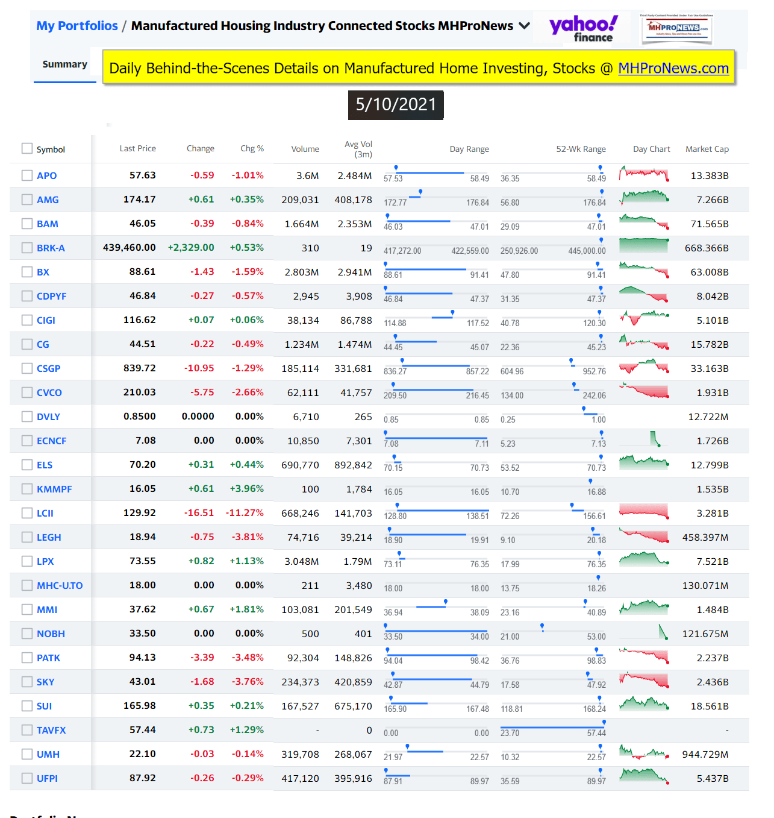Check the BAM row checkbox

click(27, 224)
